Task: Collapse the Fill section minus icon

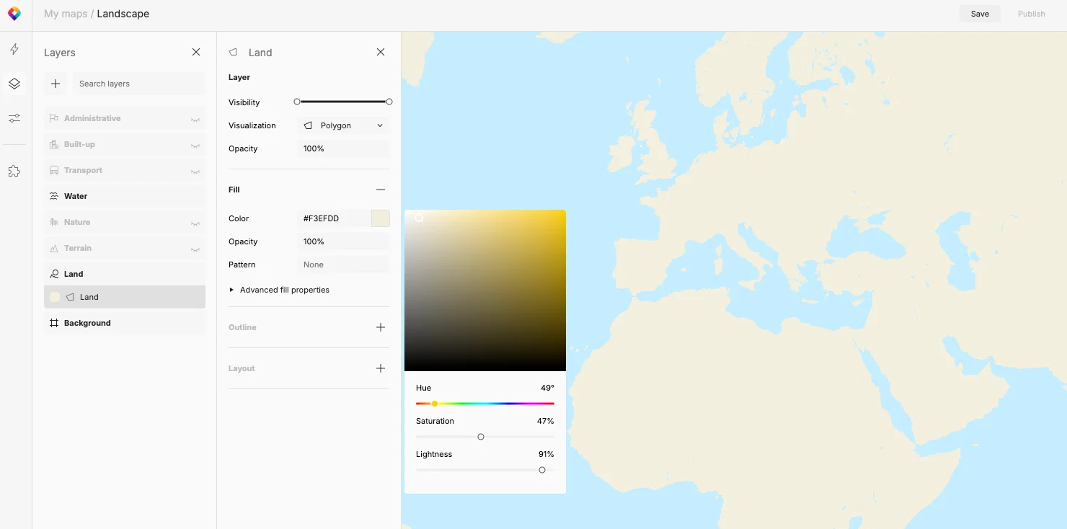Action: point(381,190)
